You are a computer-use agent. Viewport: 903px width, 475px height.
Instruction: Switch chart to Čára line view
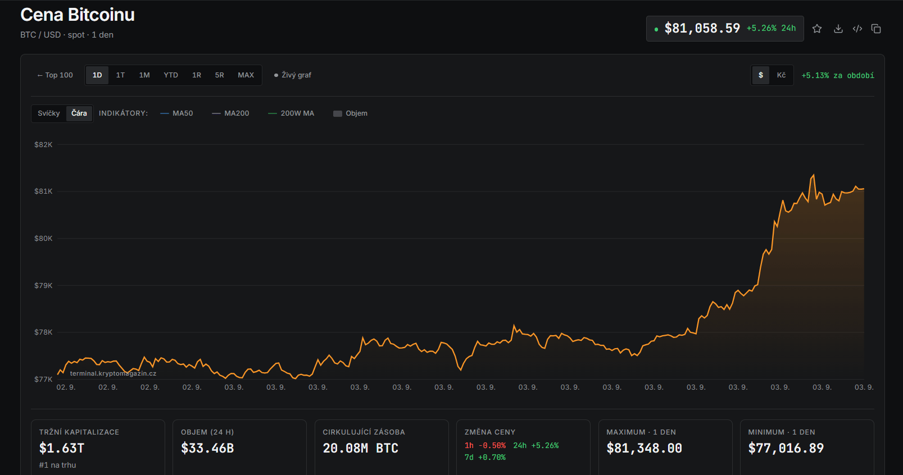pos(79,113)
